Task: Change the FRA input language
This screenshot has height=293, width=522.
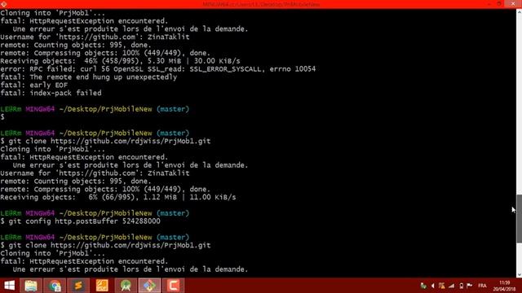Action: (482, 286)
